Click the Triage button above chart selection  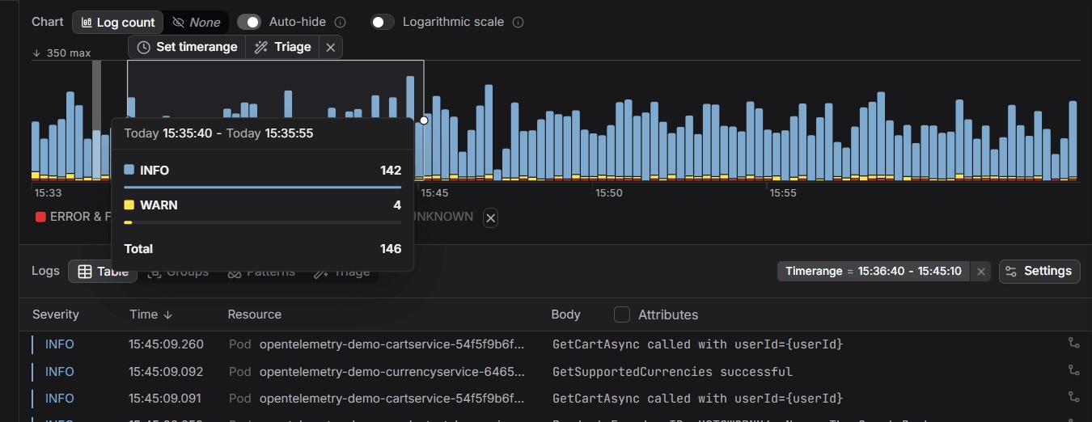point(282,47)
